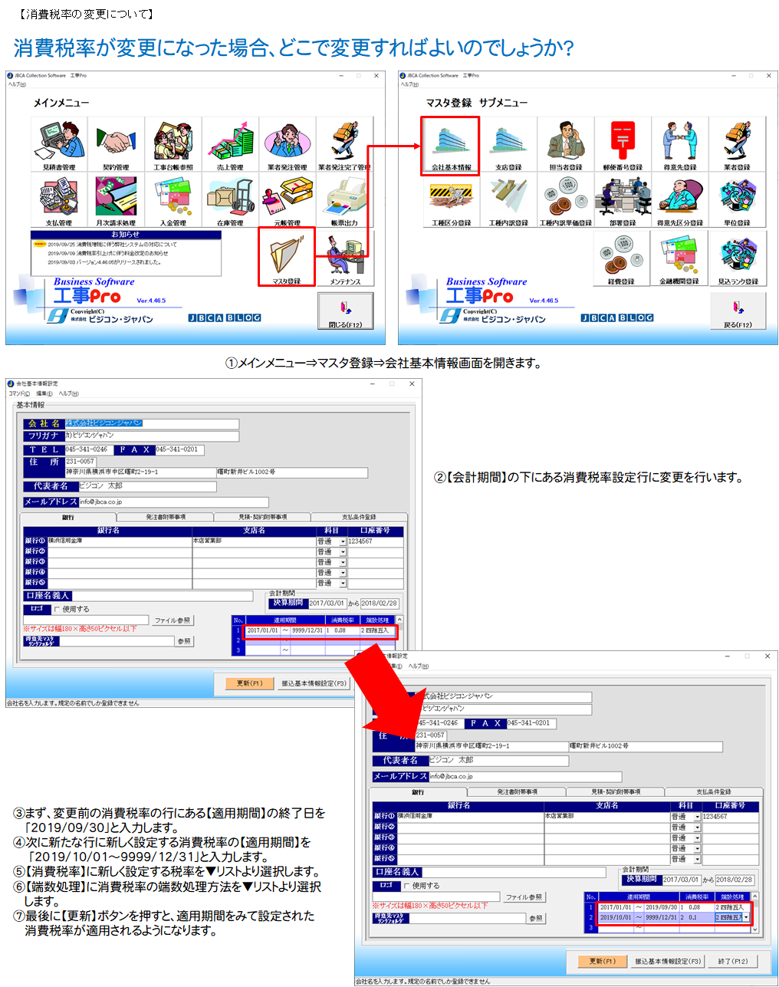Open 端数処理 dropdown on the 2019/10/01 row
This screenshot has height=987, width=779.
click(x=746, y=917)
